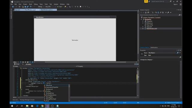Click the bookmark icon in toolbar

pos(80,7)
